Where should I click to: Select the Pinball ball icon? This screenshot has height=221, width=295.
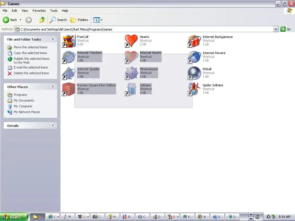point(194,73)
